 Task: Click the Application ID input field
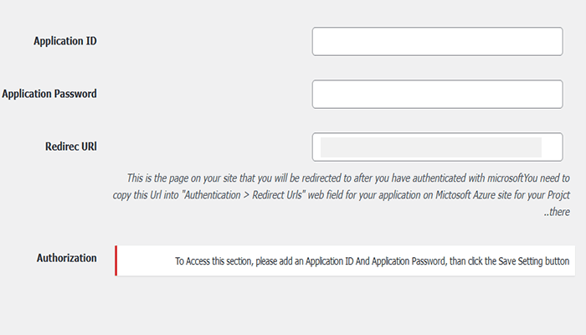coord(437,41)
